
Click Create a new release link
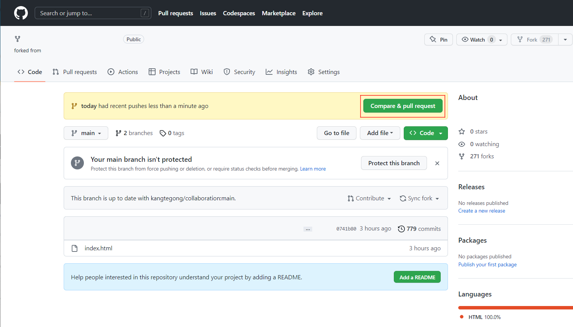(482, 211)
